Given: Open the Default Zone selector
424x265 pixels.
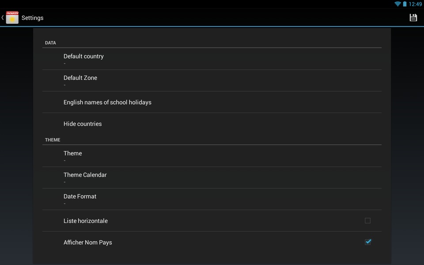Looking at the screenshot, I should click(x=212, y=80).
